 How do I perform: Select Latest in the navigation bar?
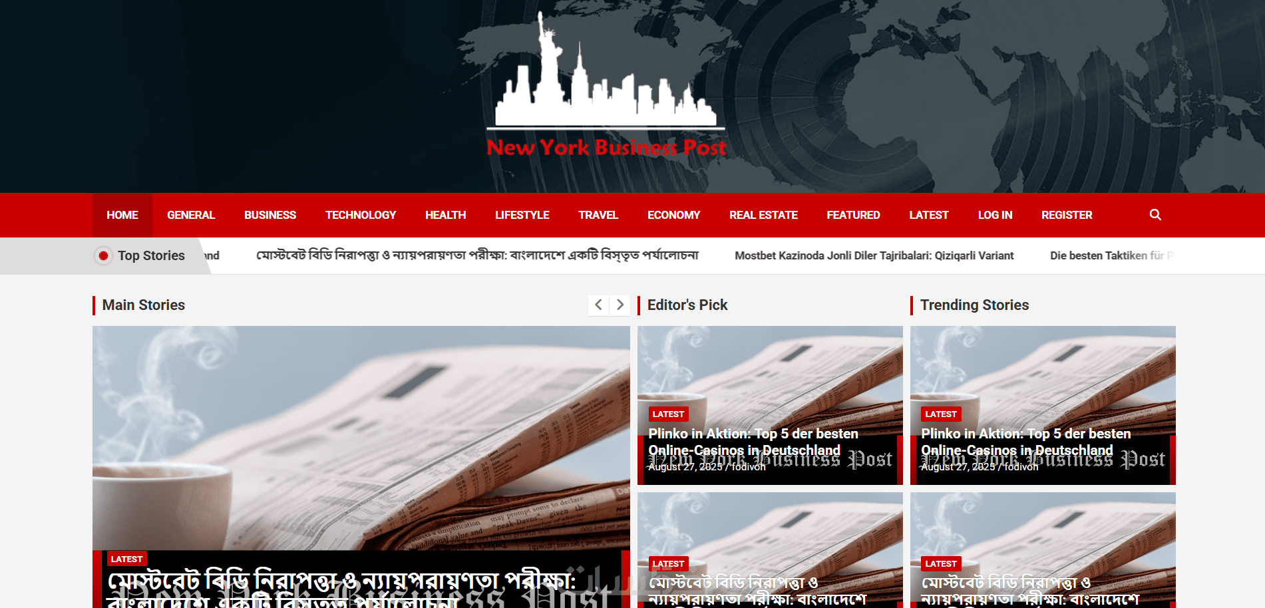click(929, 215)
